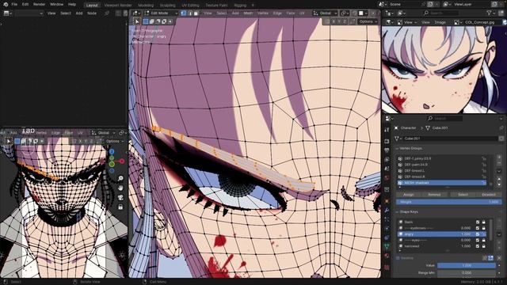Viewport: 507px width, 285px height.
Task: Open the Render menu
Action: click(x=40, y=5)
